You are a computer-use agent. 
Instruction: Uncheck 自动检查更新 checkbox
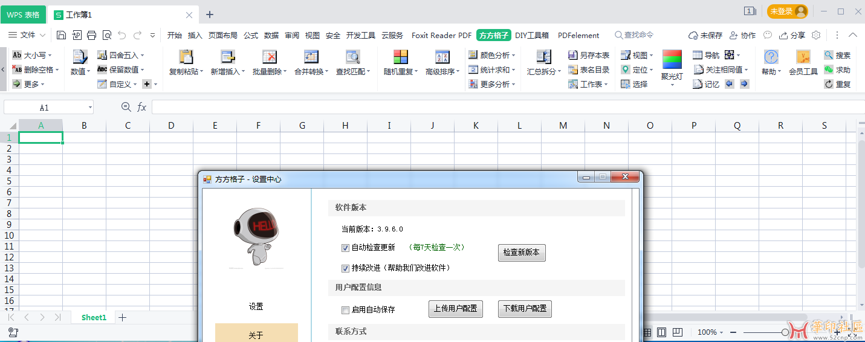[x=345, y=248]
